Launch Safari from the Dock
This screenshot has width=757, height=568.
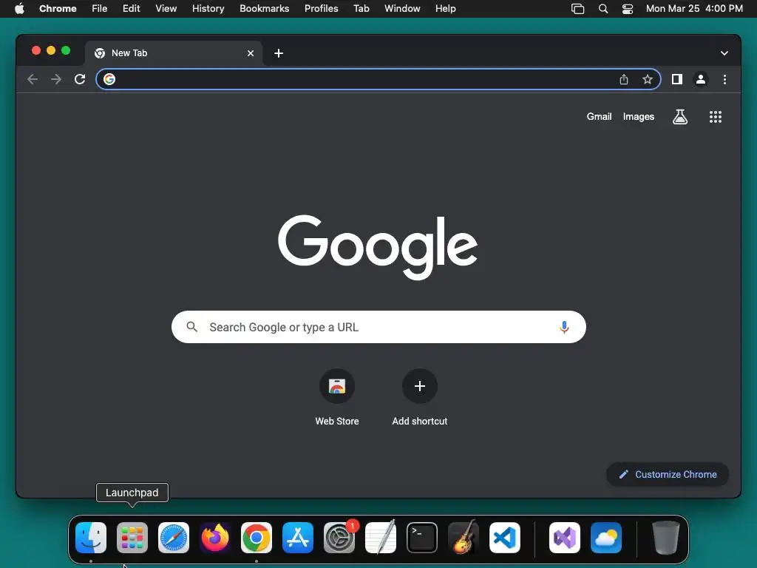pos(174,538)
